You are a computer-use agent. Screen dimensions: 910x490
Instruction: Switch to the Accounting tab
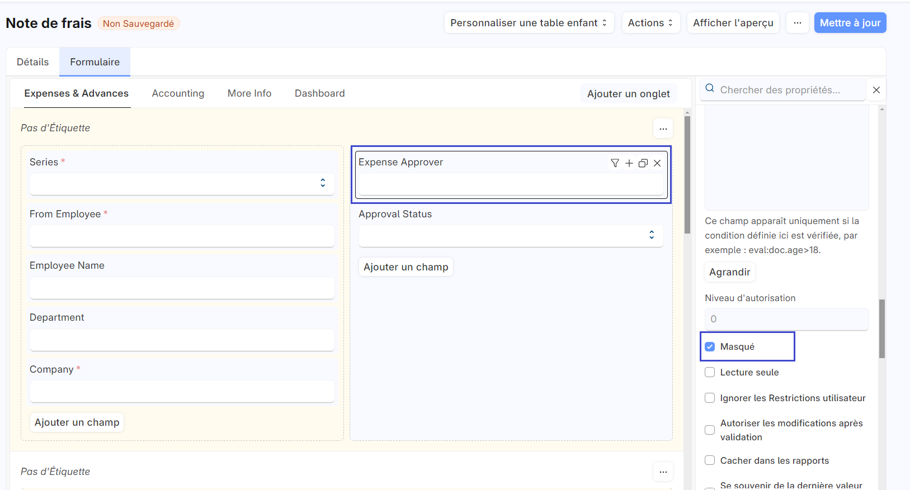178,93
